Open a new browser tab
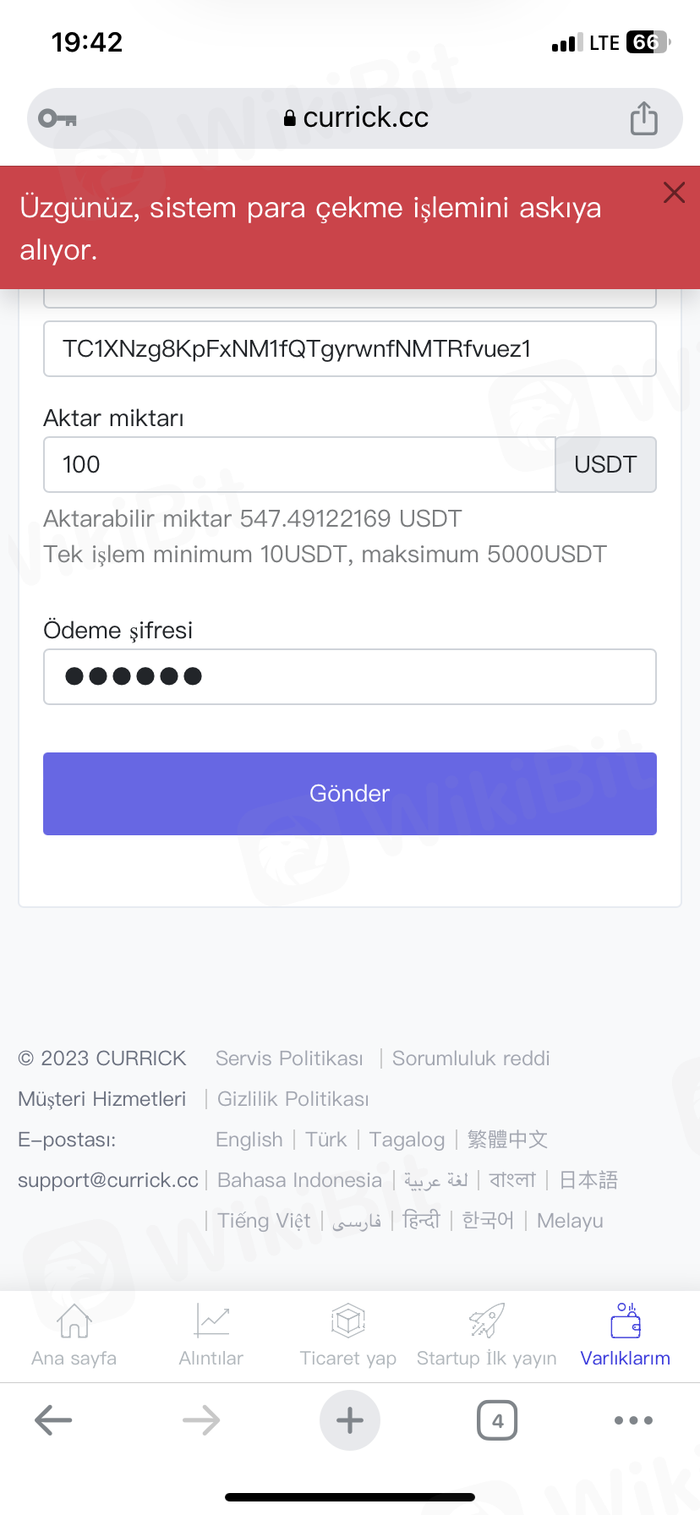Image resolution: width=700 pixels, height=1515 pixels. pos(350,1420)
